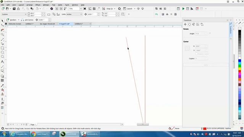Switch to the Welcome Screen tab
This screenshot has height=137, width=244.
15,24
